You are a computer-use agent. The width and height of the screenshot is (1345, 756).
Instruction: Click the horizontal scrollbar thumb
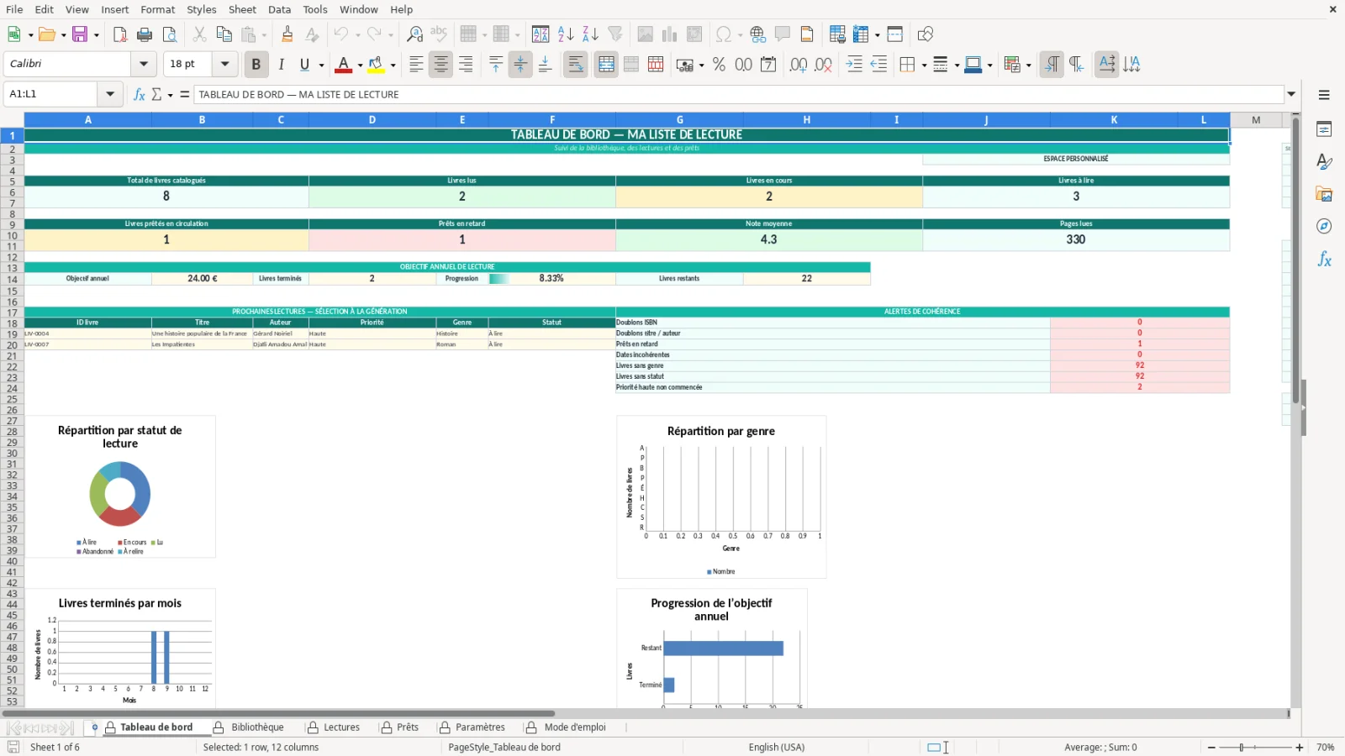[278, 713]
